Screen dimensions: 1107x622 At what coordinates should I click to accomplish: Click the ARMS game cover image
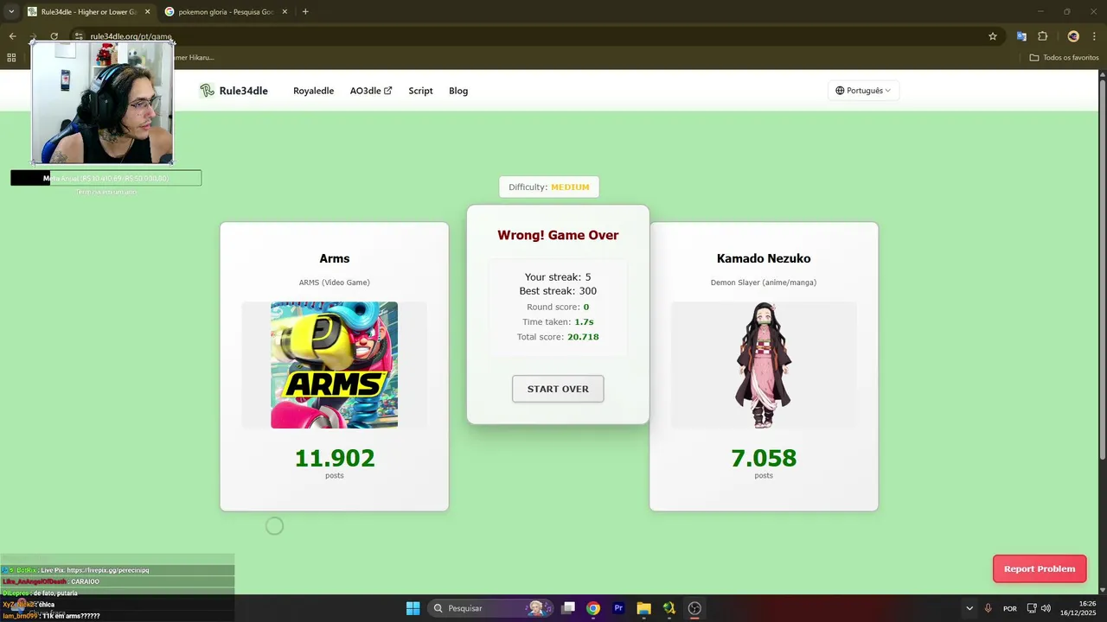pos(334,365)
